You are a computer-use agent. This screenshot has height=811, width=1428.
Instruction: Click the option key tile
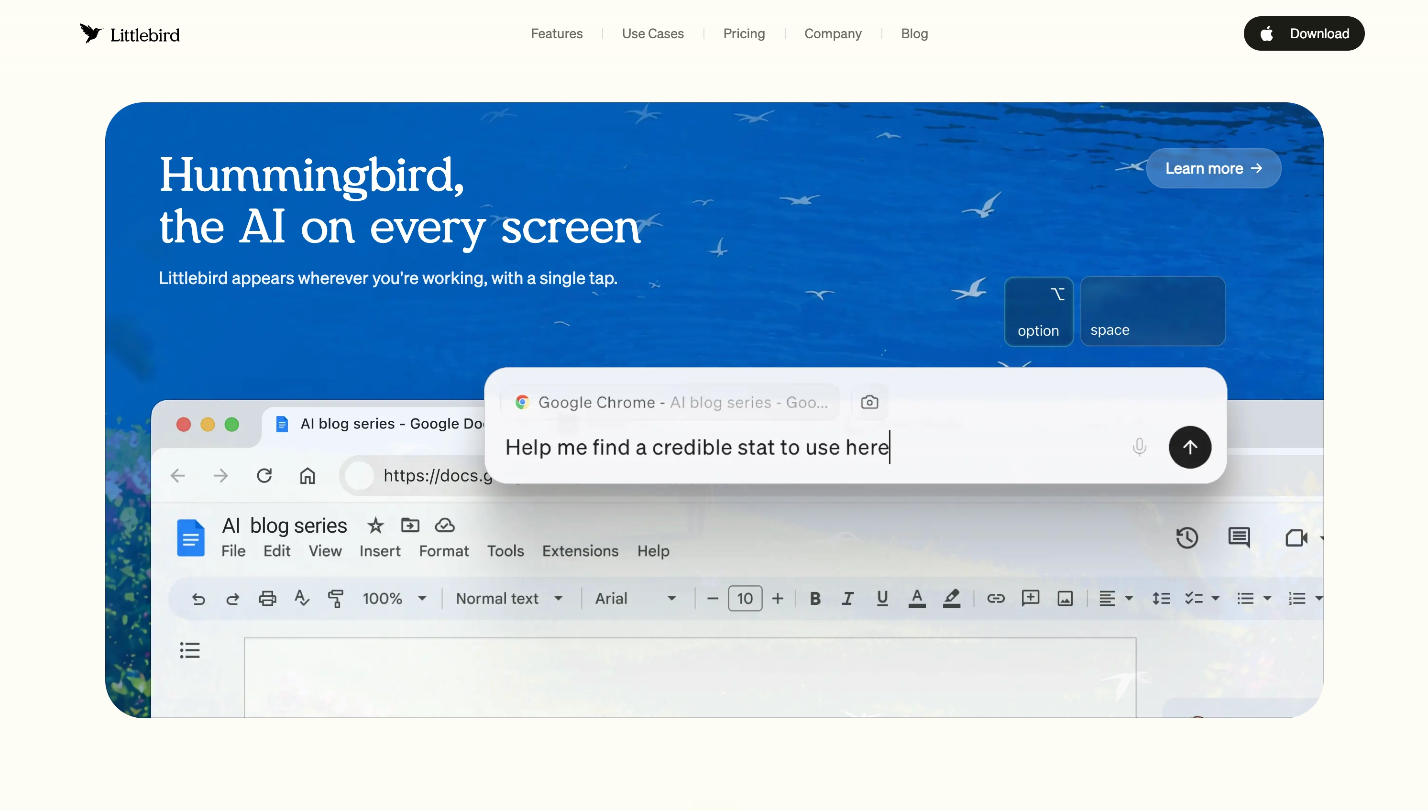point(1039,311)
